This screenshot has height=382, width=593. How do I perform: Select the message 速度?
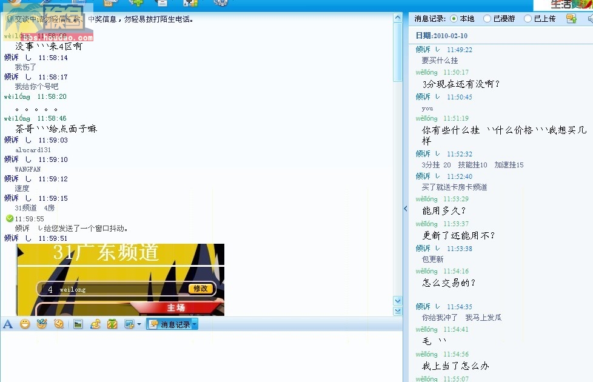point(22,189)
